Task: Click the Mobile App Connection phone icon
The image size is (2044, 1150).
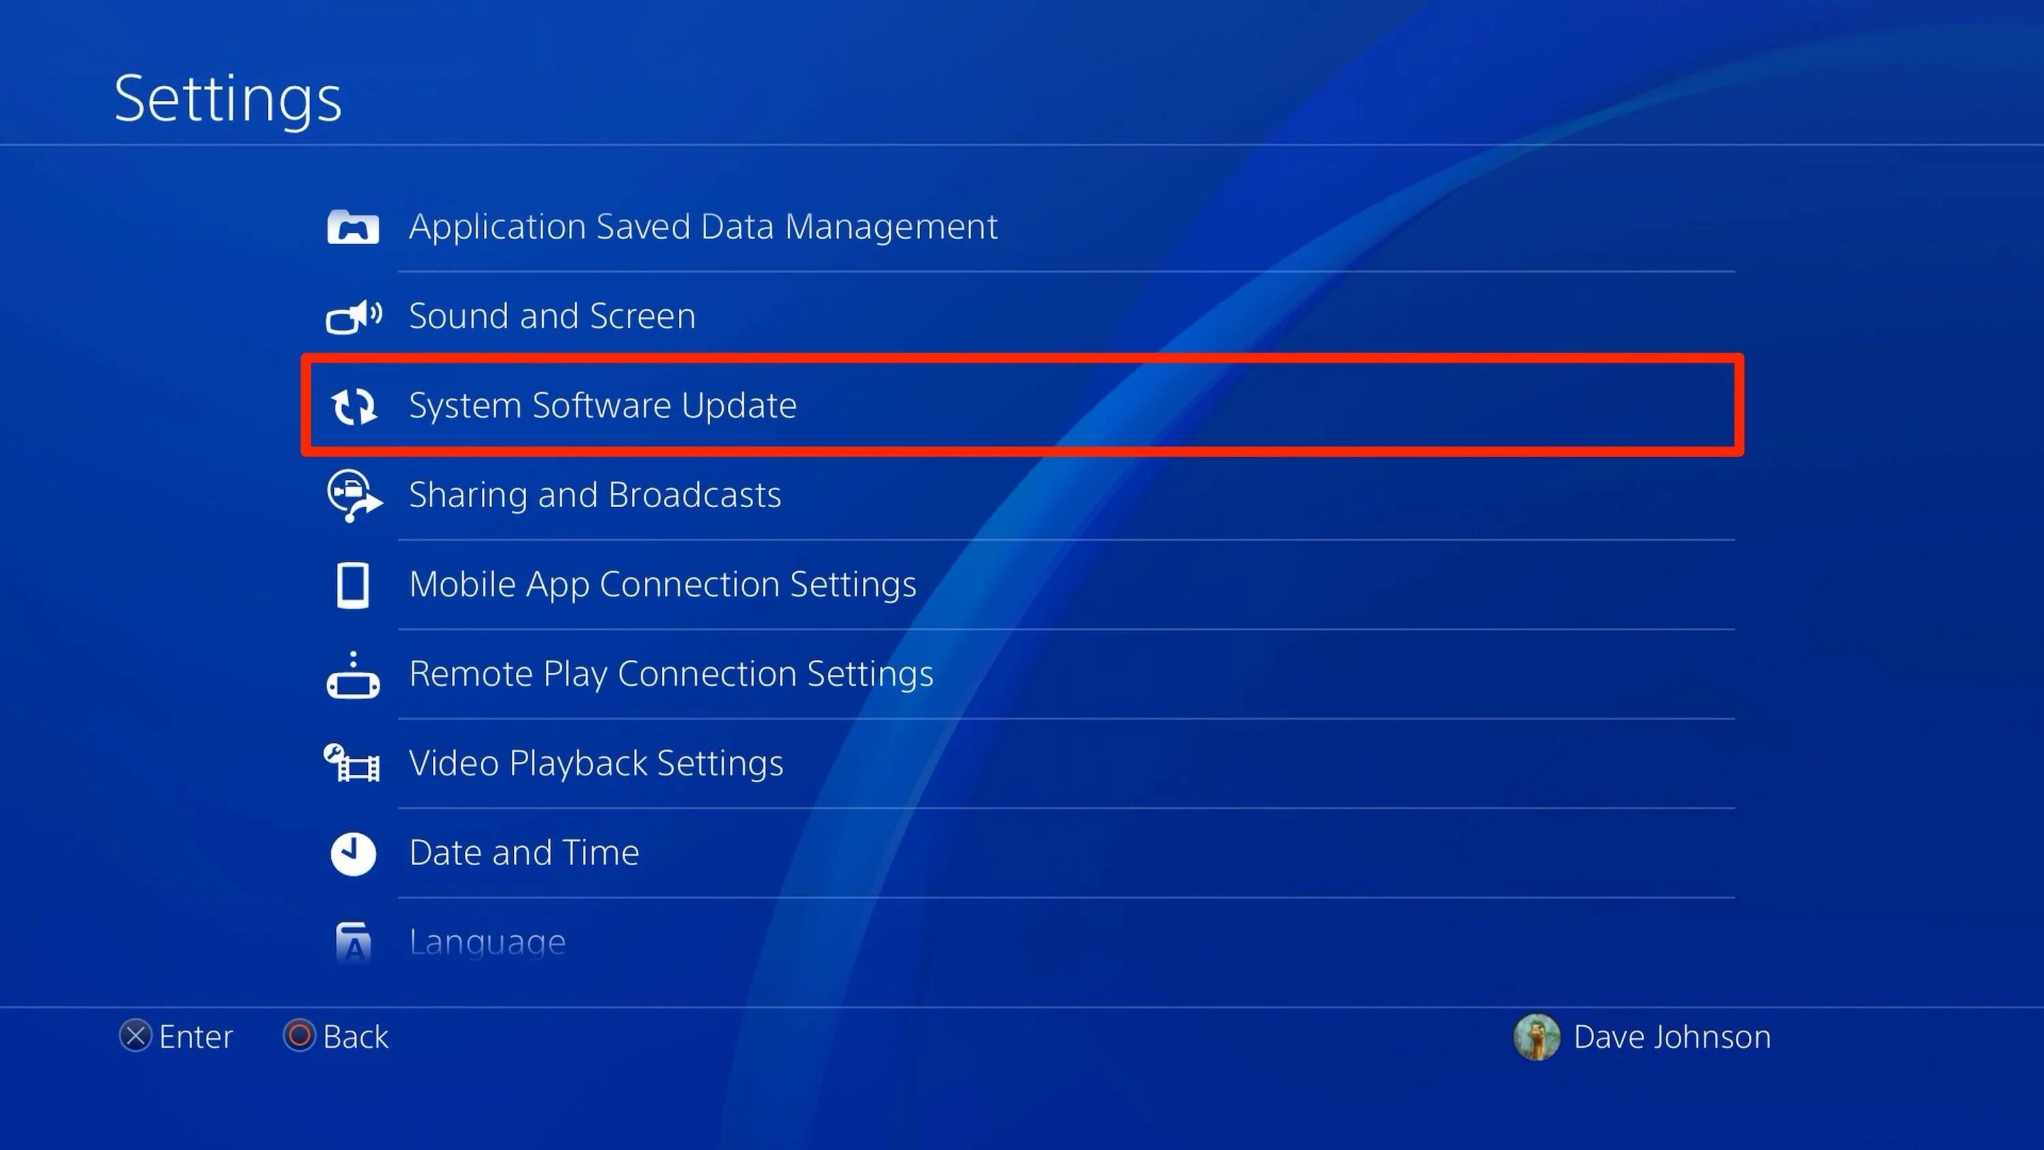Action: [353, 586]
